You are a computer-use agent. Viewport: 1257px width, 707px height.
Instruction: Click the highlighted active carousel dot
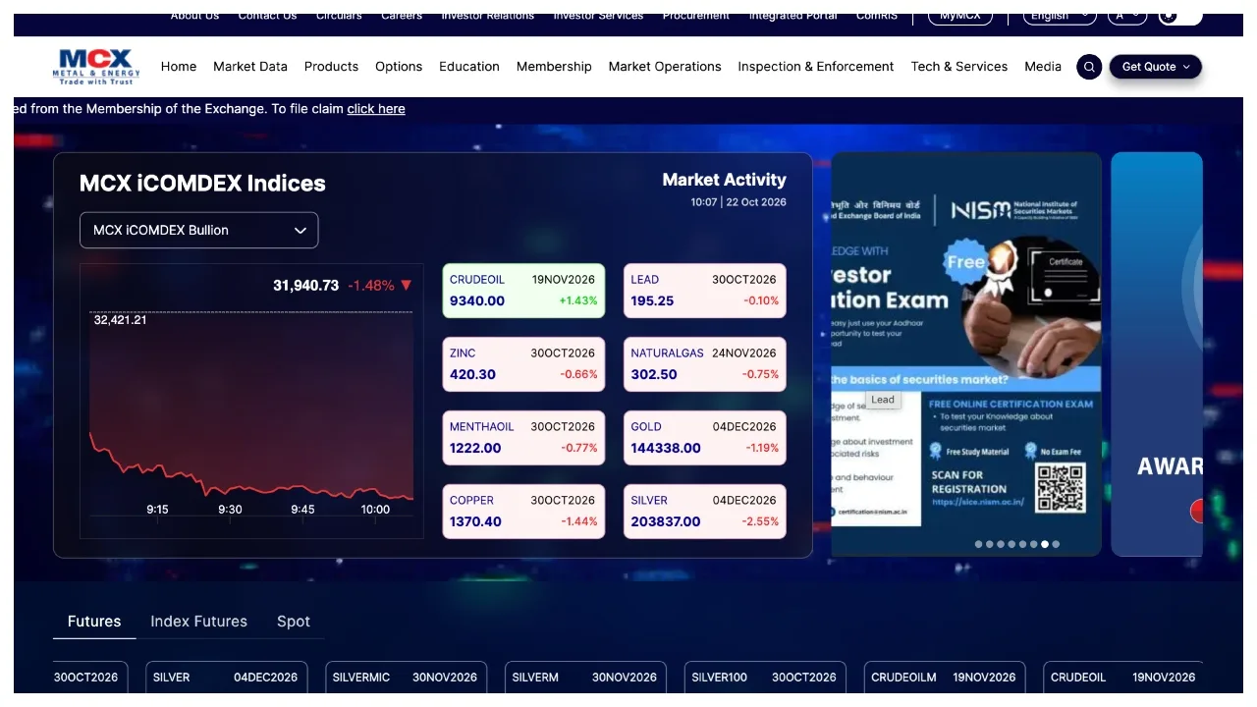1045,544
